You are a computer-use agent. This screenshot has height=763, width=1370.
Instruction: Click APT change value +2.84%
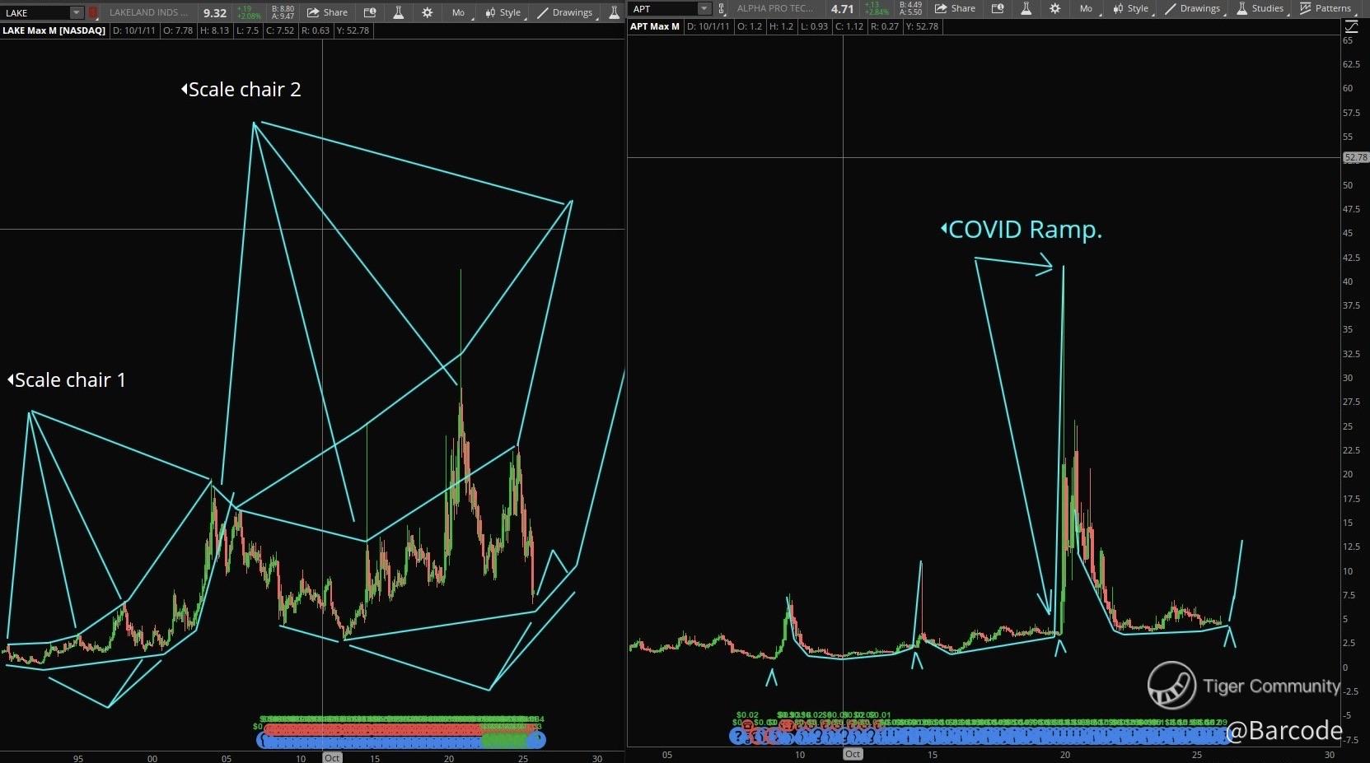pos(877,12)
